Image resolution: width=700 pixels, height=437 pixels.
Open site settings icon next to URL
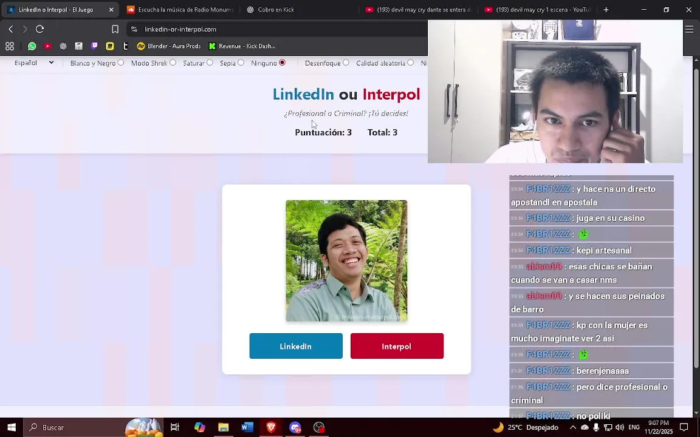click(134, 29)
